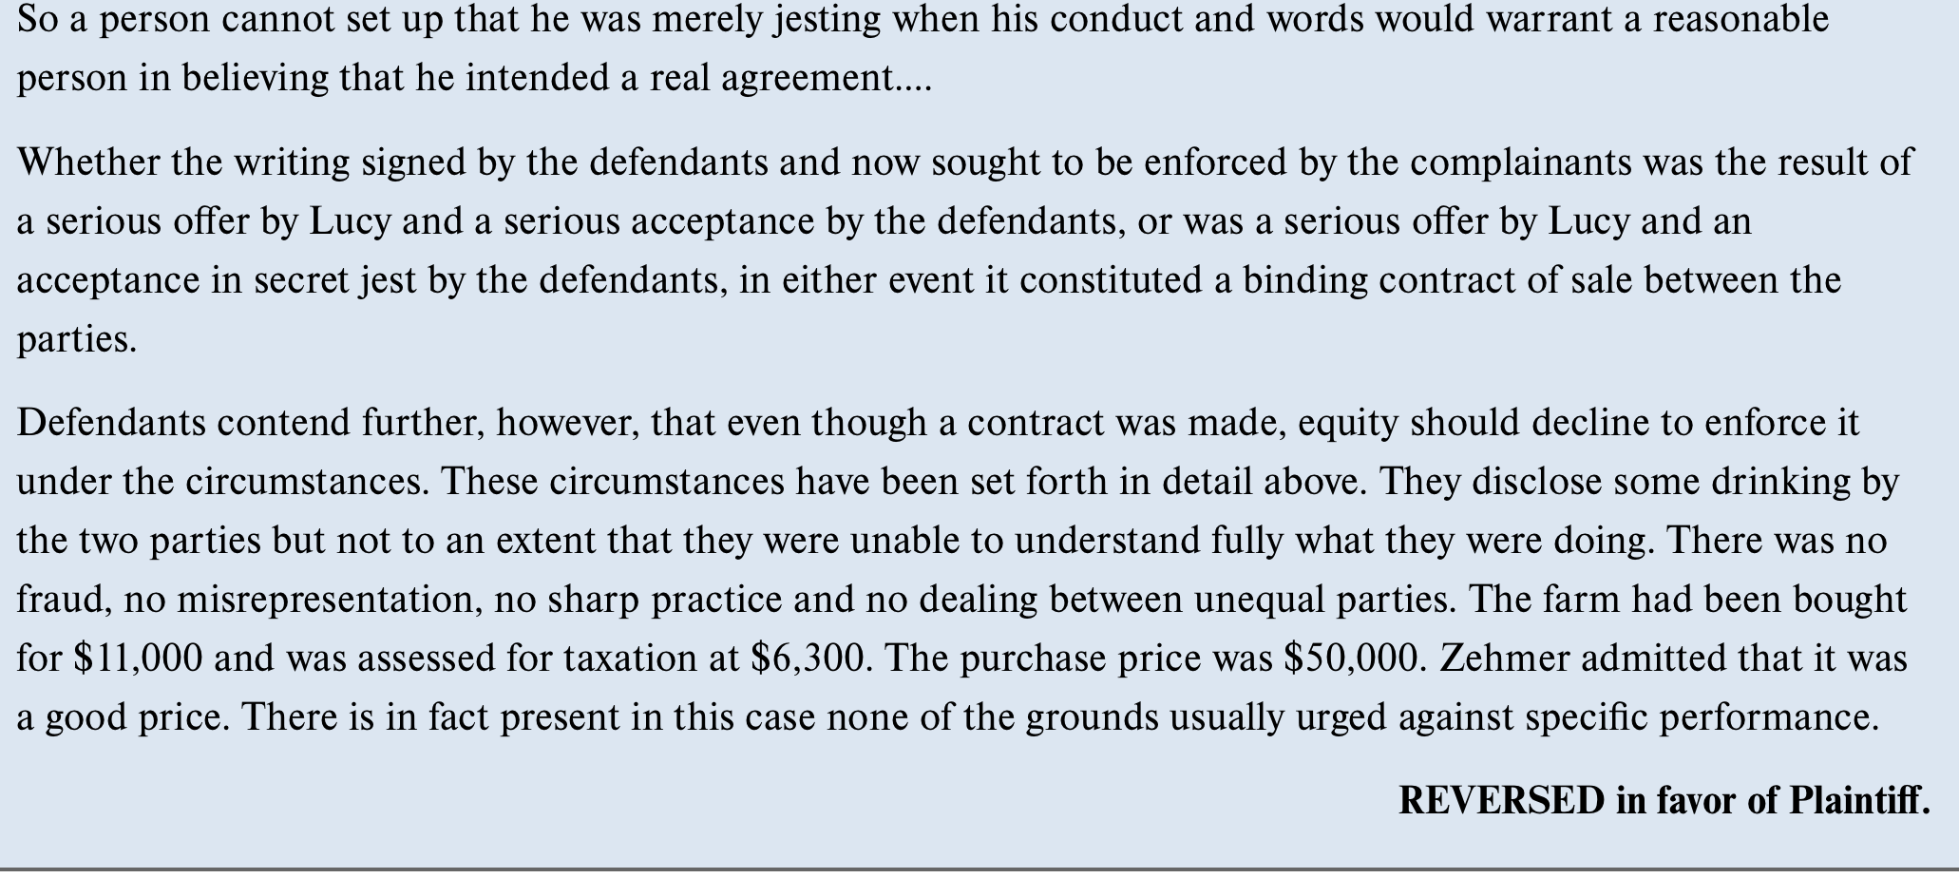Click the words 'merely jesting'
The width and height of the screenshot is (1959, 878).
coord(767,20)
